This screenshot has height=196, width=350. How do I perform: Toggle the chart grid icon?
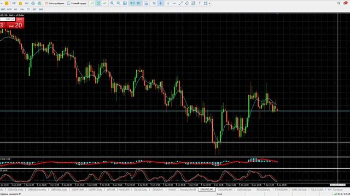pyautogui.click(x=125, y=3)
